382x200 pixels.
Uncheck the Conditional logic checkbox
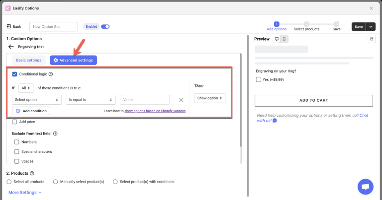coord(14,74)
